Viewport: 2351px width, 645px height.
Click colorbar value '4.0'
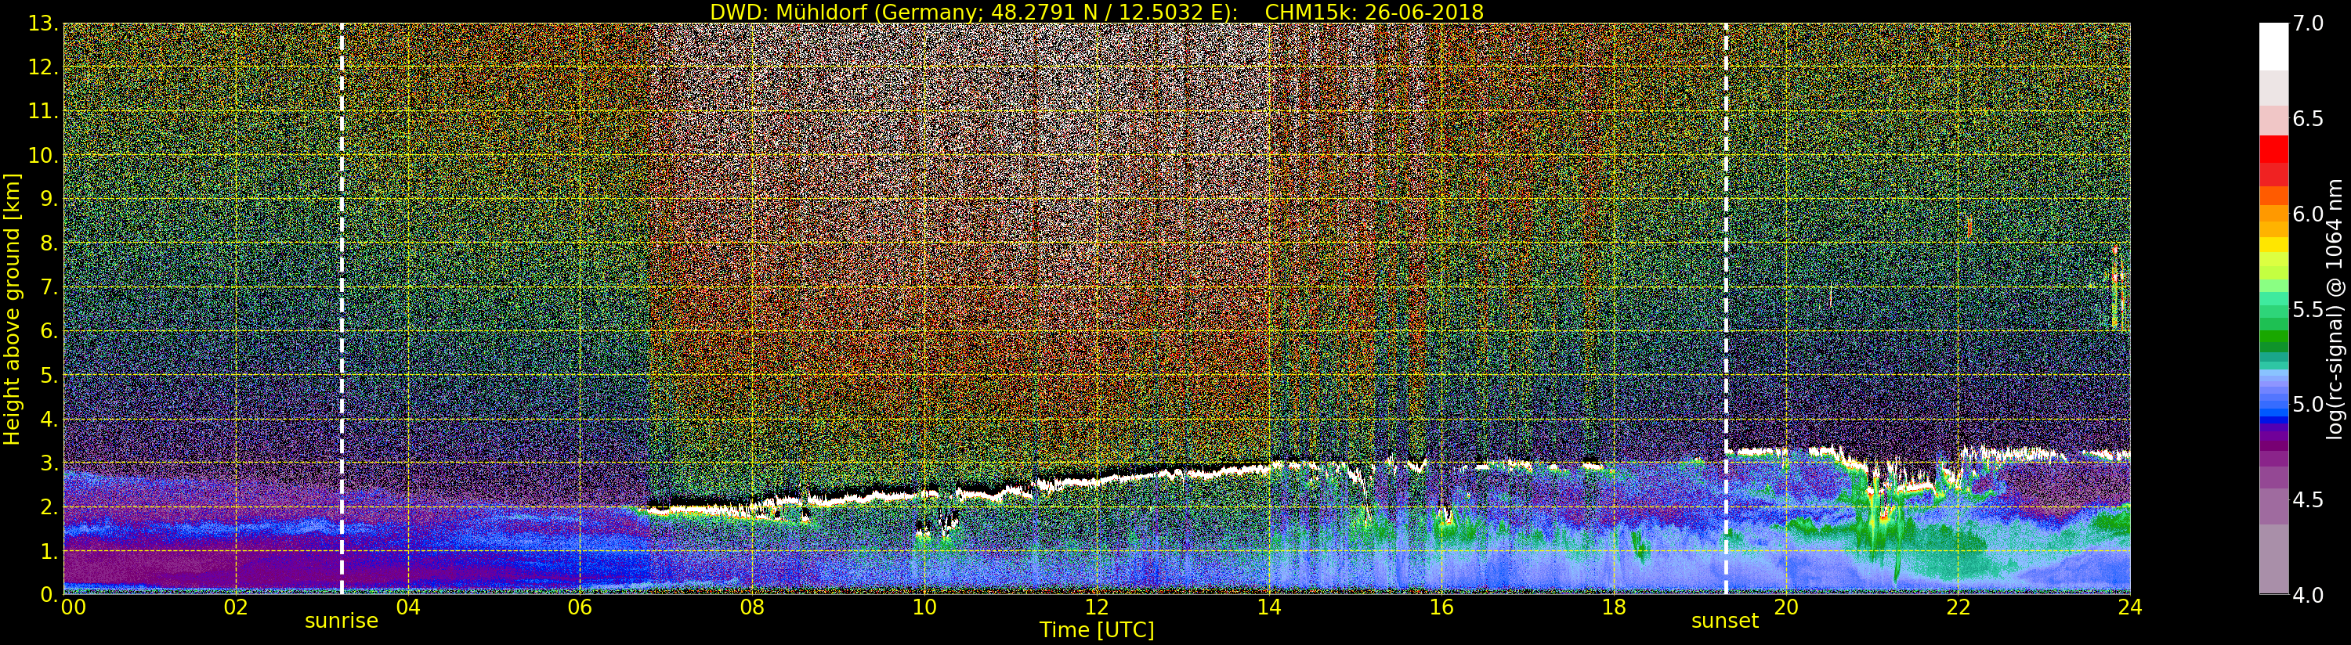pyautogui.click(x=2308, y=595)
